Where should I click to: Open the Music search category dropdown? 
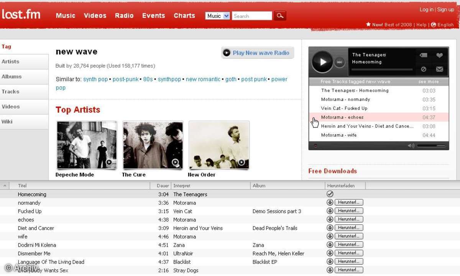(218, 16)
